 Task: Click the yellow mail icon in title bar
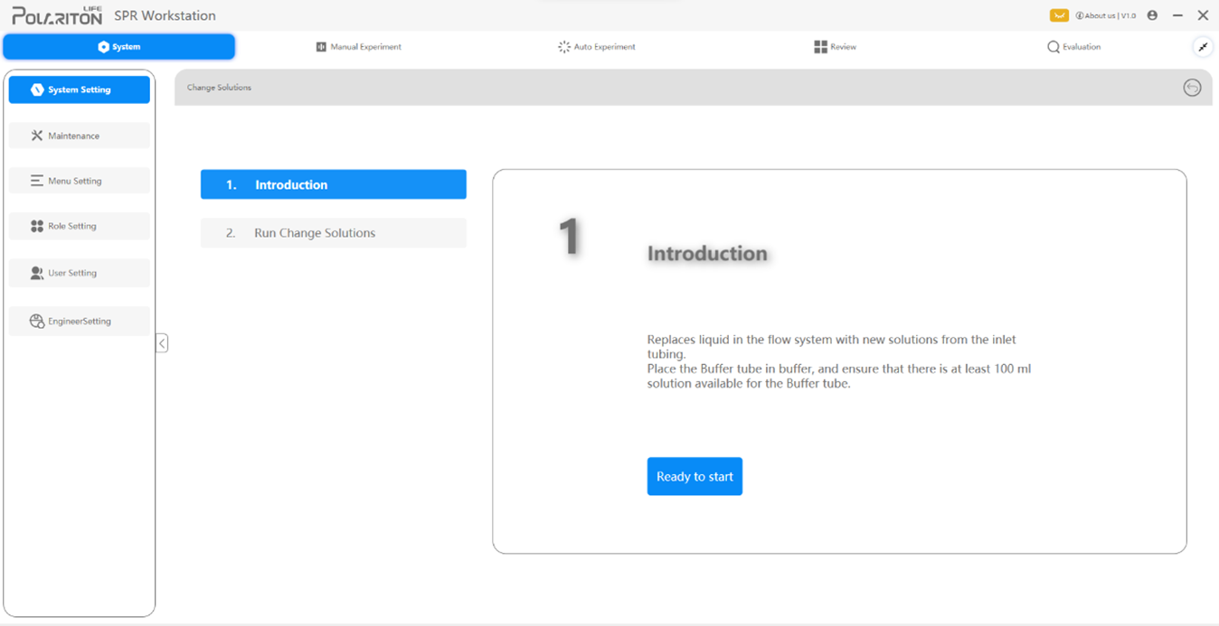[1059, 15]
